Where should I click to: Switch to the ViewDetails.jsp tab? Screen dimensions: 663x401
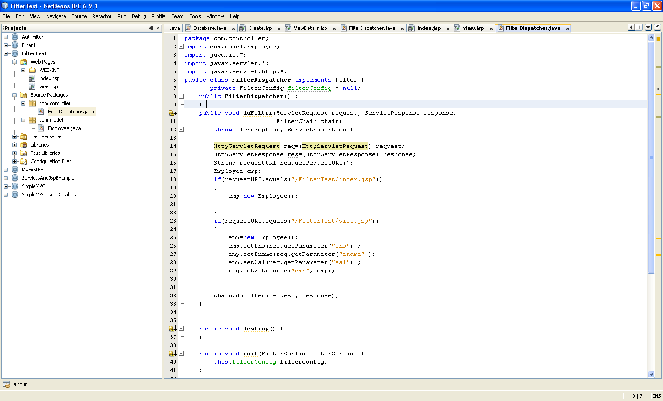(310, 28)
